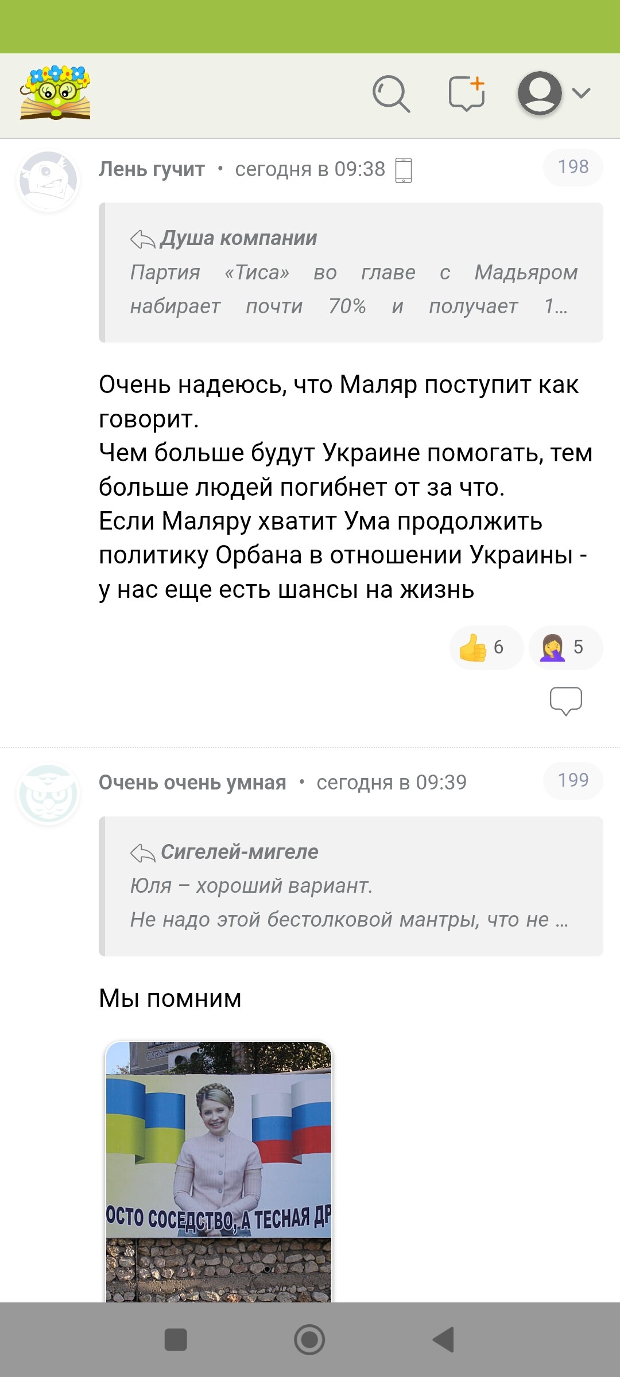Tap the mobile device icon near 09:38
The height and width of the screenshot is (1377, 620).
[404, 170]
